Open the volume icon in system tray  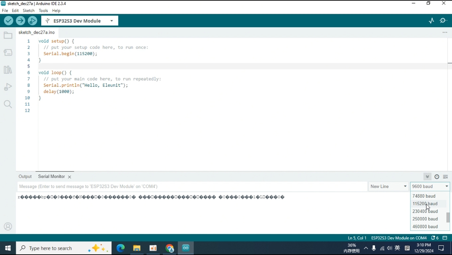[x=390, y=248]
